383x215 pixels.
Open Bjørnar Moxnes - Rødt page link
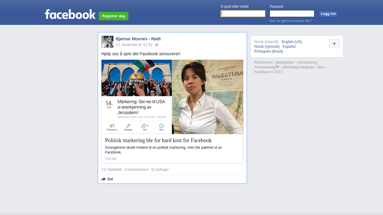[x=138, y=39]
